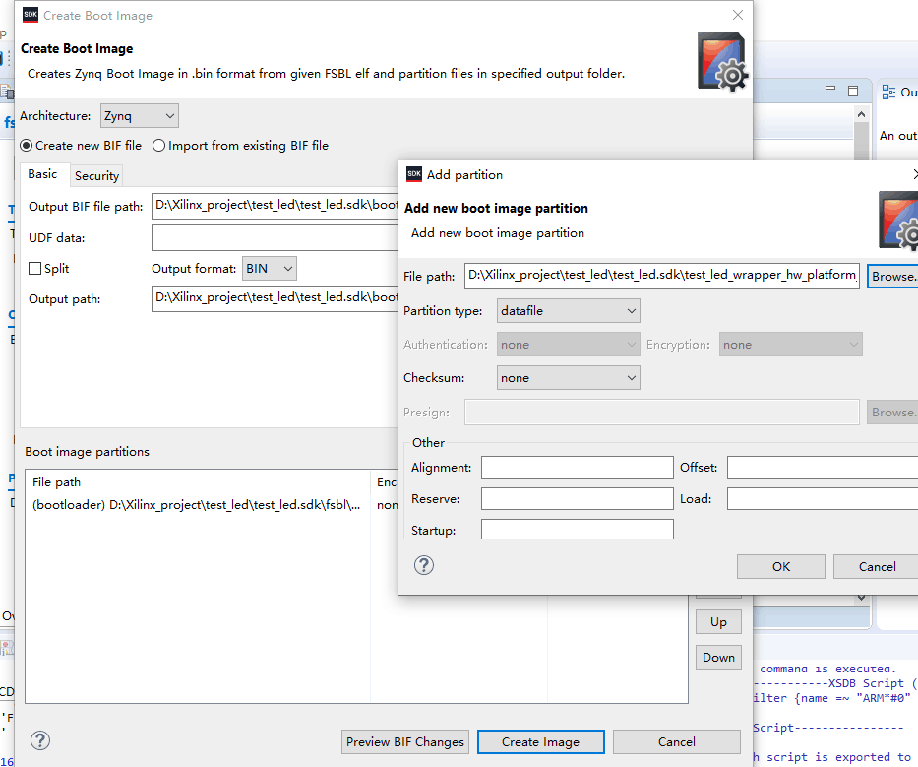Viewport: 918px width, 767px height.
Task: Open the disabled Authentication dropdown
Action: [x=569, y=345]
